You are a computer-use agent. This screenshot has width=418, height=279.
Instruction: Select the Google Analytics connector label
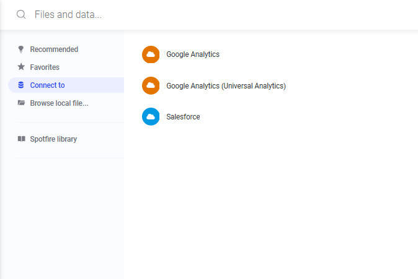pyautogui.click(x=193, y=54)
